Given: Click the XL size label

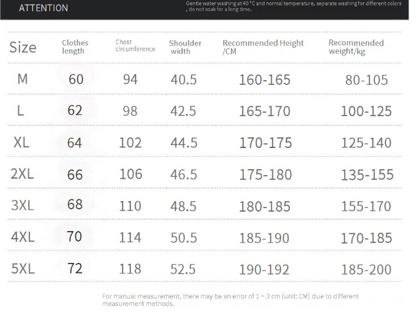Looking at the screenshot, I should 21,142.
